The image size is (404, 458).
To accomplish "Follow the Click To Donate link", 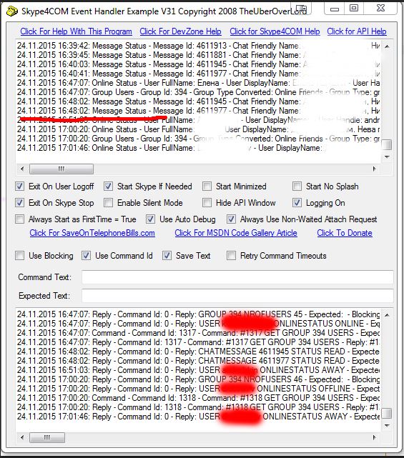I will (345, 233).
